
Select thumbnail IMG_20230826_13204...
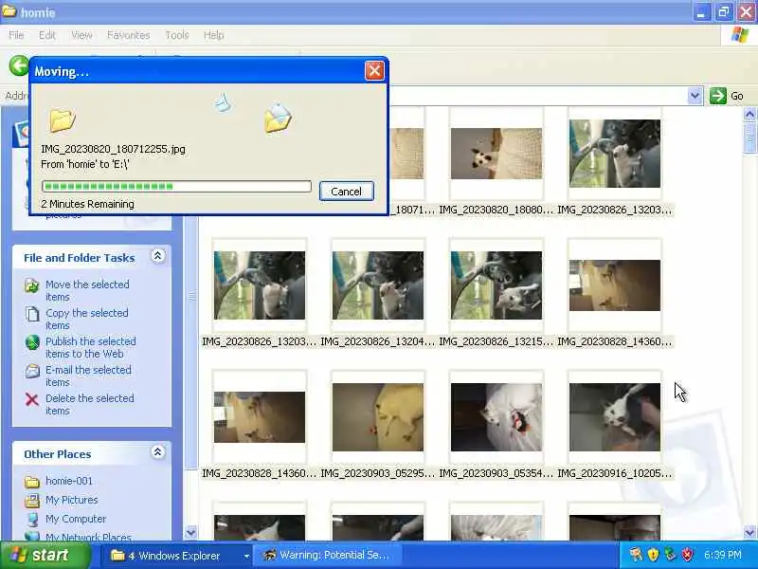[377, 285]
